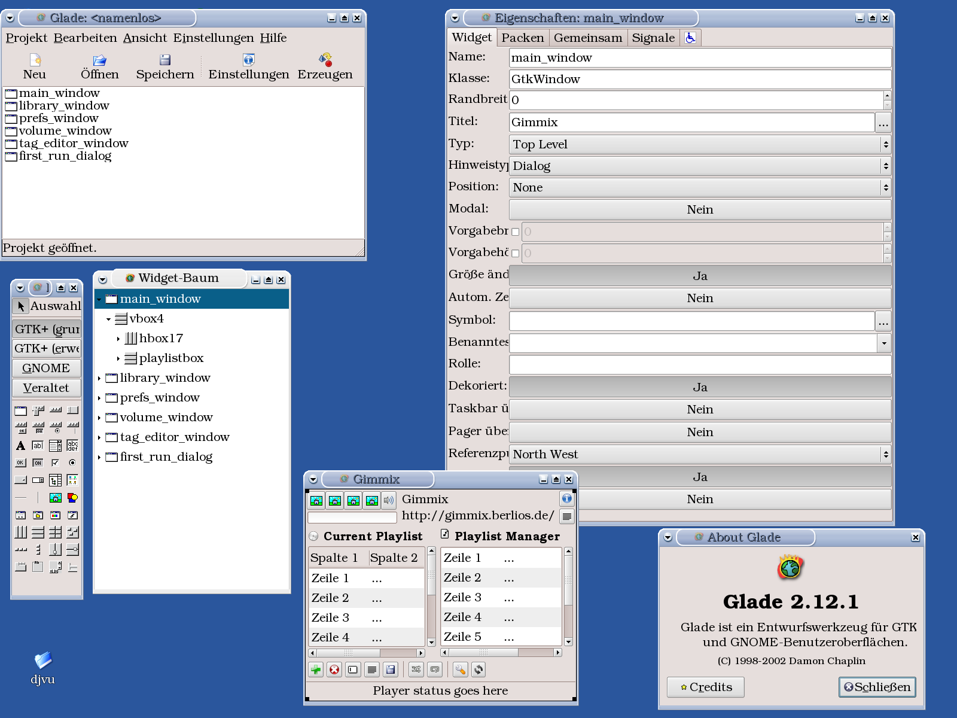Viewport: 957px width, 718px height.
Task: Select the OK Button widget in palette
Action: [21, 463]
